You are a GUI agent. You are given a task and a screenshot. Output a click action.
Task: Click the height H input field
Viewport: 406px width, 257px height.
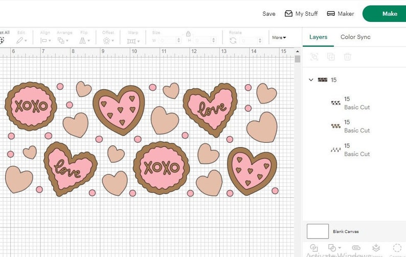(202, 40)
